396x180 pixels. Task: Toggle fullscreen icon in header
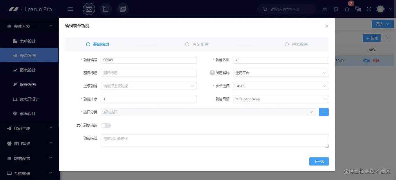coord(369,9)
